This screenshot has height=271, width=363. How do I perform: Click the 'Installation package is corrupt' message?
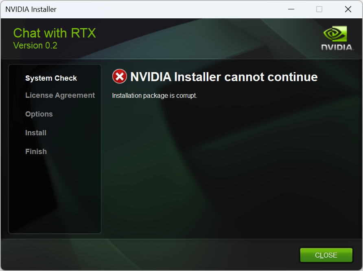point(154,95)
